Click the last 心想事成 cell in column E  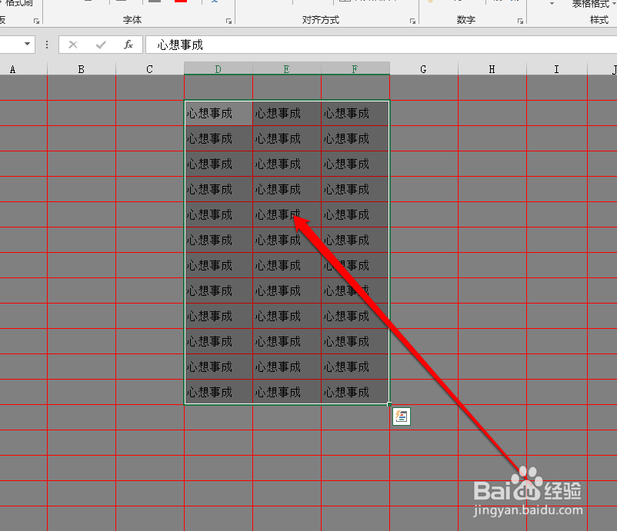[x=287, y=392]
